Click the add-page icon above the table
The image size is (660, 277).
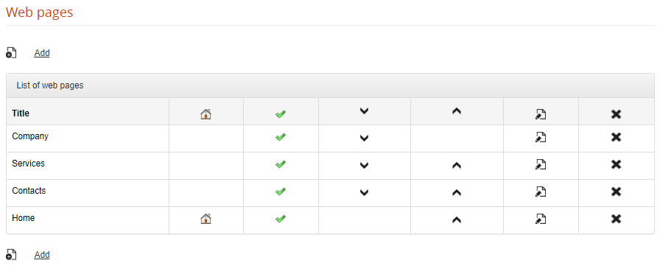(x=11, y=53)
